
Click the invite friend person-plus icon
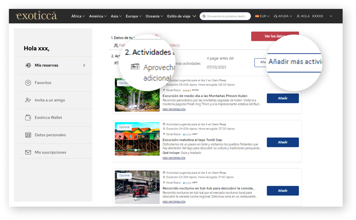pos(28,100)
